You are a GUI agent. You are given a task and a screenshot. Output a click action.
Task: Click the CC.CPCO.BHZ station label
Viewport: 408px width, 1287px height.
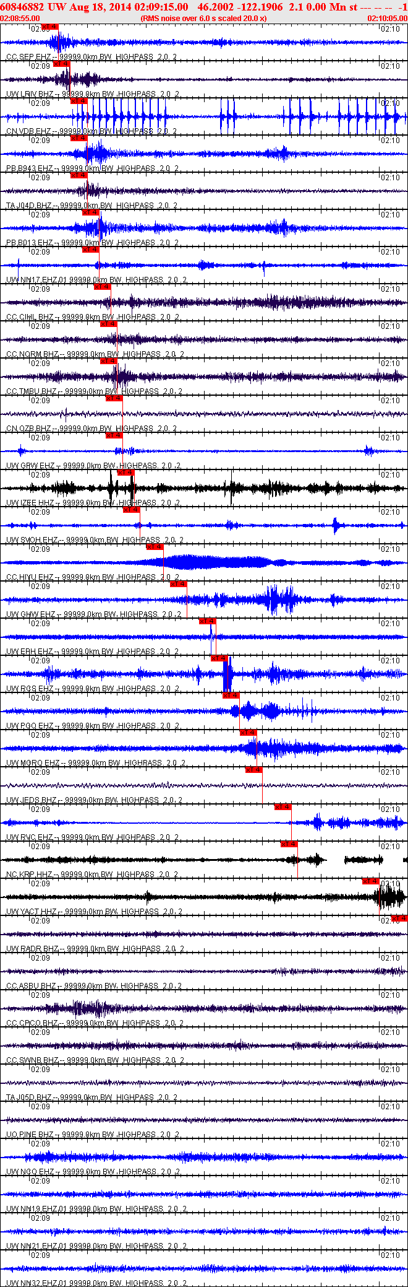tap(32, 1023)
